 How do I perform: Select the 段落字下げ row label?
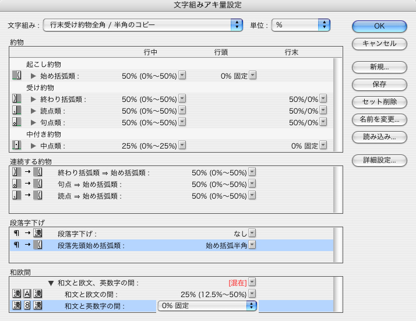point(77,234)
